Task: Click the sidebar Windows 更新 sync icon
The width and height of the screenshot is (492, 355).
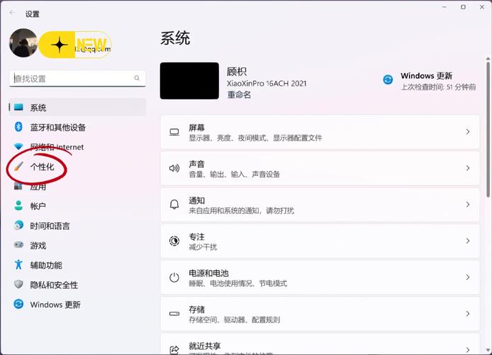Action: (x=18, y=304)
